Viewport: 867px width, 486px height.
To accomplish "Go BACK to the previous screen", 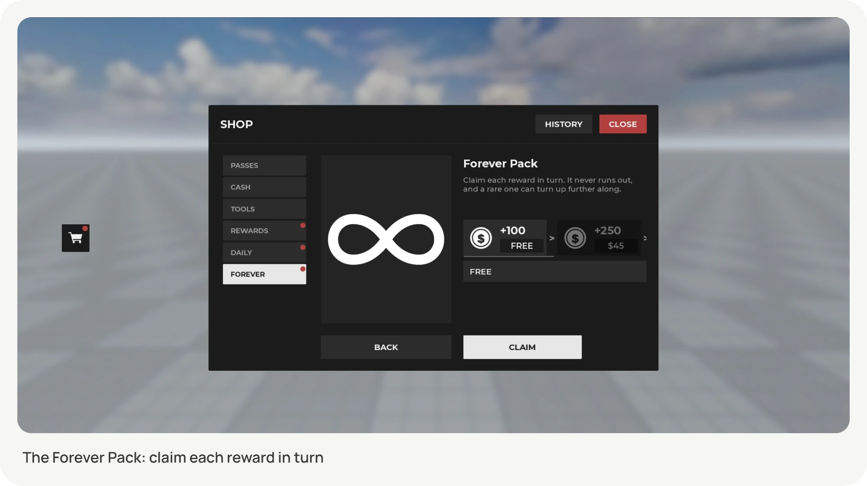I will 386,347.
